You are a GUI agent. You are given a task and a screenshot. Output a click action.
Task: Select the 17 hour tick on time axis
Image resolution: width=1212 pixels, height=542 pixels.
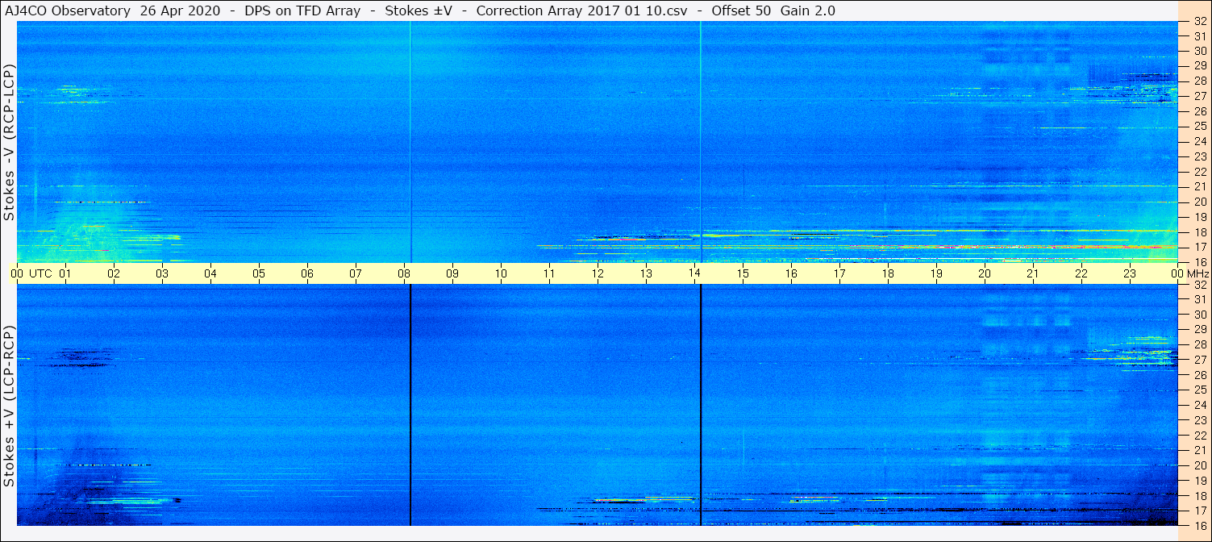tap(839, 273)
